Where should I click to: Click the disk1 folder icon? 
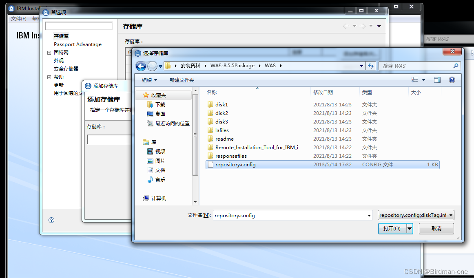pyautogui.click(x=210, y=104)
